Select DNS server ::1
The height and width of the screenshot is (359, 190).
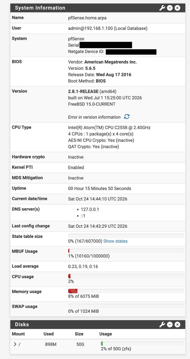point(83,216)
